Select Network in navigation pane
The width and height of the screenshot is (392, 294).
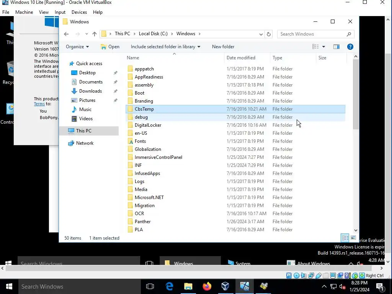click(x=85, y=143)
